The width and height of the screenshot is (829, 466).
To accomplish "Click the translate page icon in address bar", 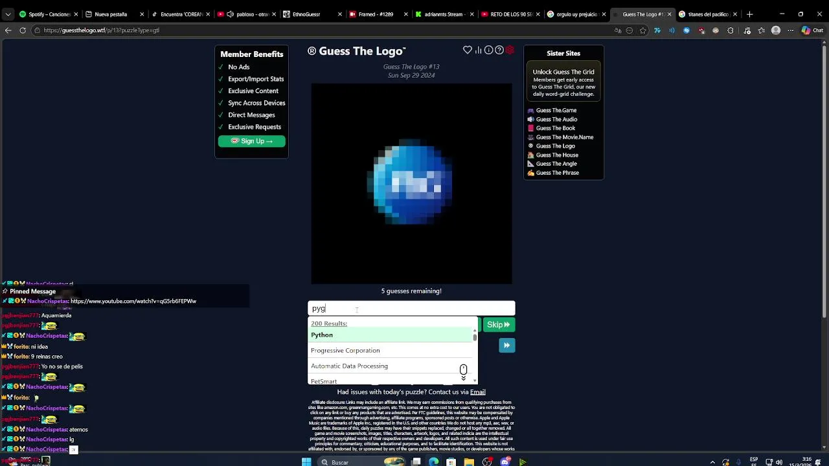I will click(618, 30).
